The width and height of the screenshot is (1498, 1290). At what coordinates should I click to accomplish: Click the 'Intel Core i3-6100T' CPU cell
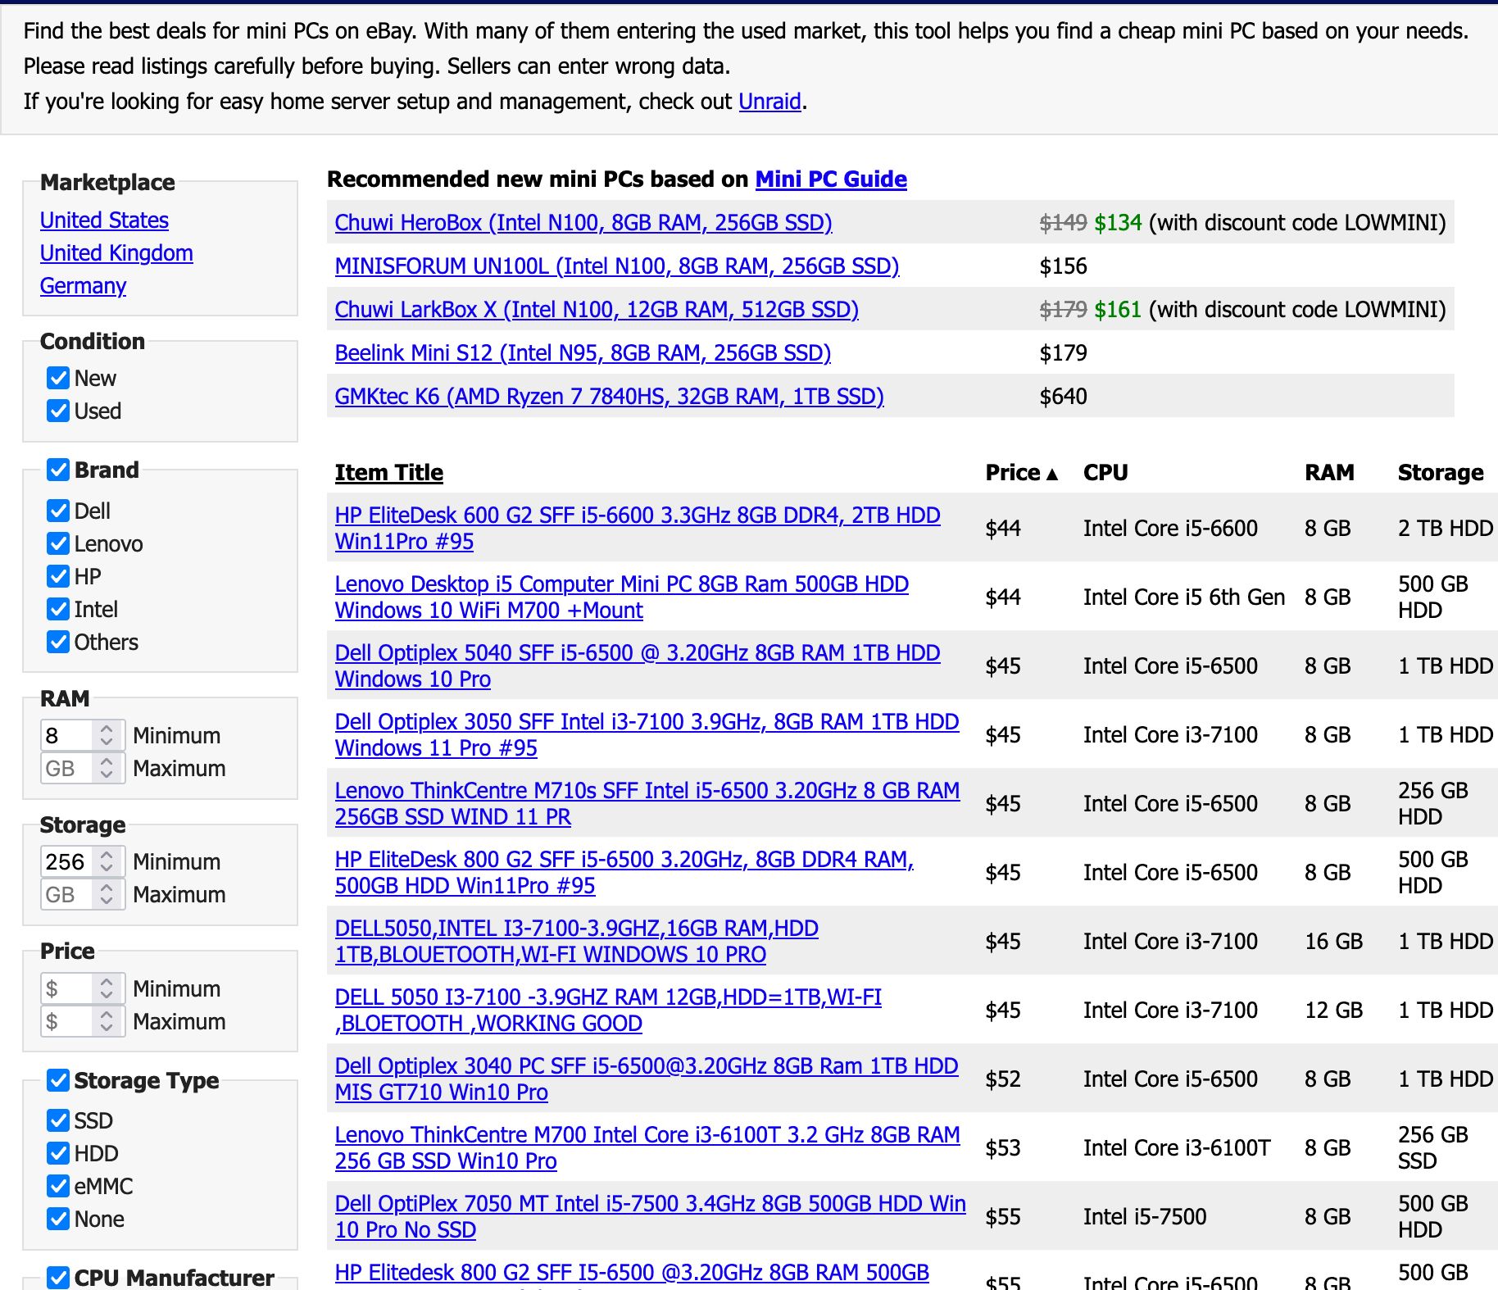pos(1177,1147)
